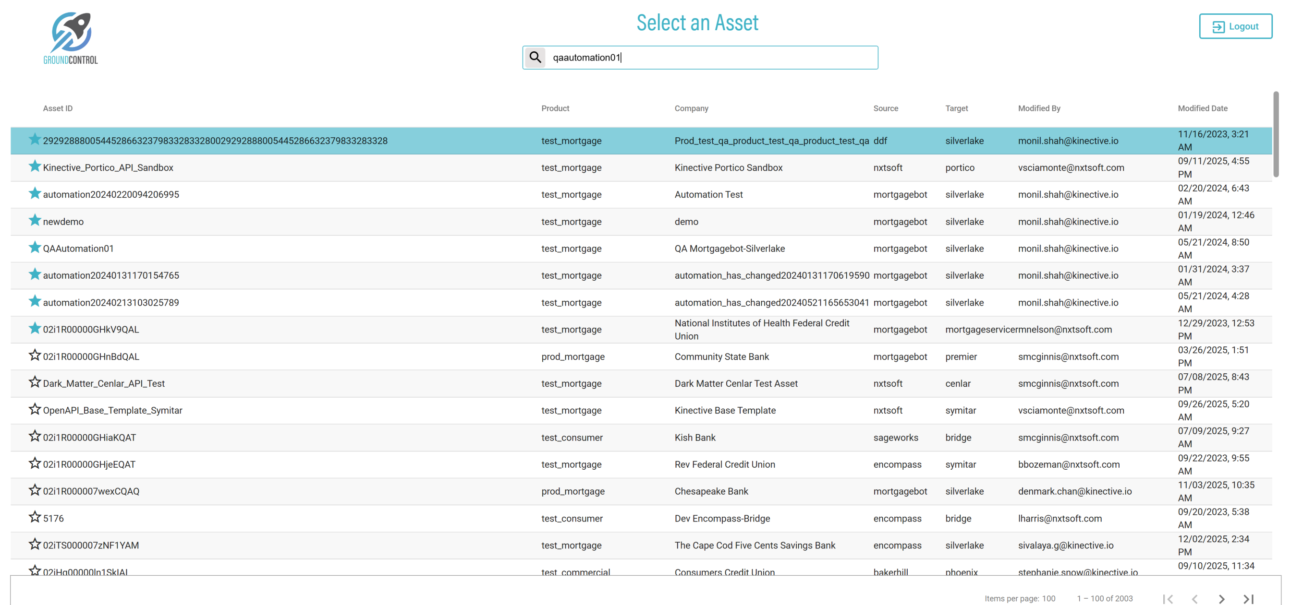Image resolution: width=1291 pixels, height=605 pixels.
Task: Go to next page arrow
Action: tap(1221, 598)
